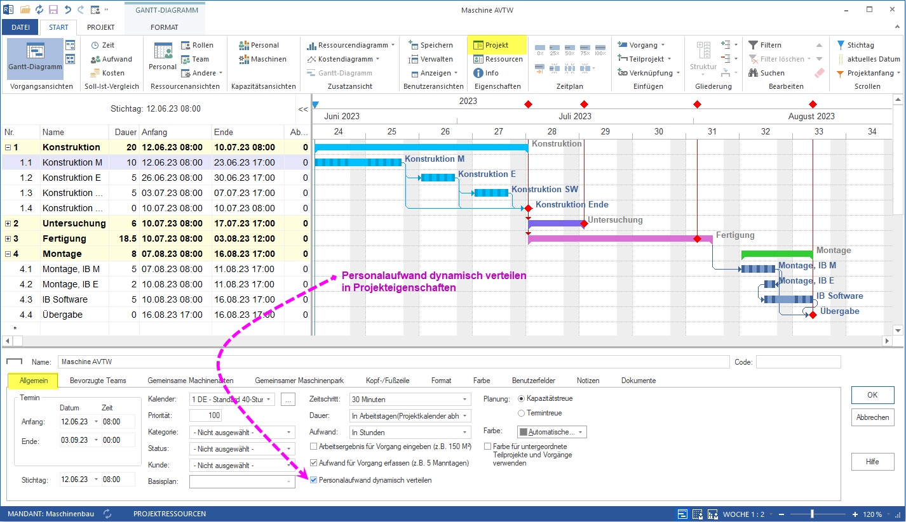Click the Filtern funnel icon
906x522 pixels.
pyautogui.click(x=754, y=45)
